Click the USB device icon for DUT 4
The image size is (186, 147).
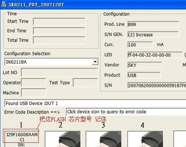pyautogui.click(x=145, y=139)
